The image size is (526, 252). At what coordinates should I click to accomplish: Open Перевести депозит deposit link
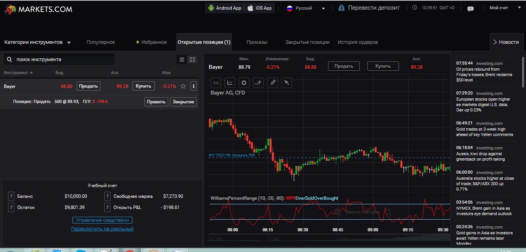369,8
